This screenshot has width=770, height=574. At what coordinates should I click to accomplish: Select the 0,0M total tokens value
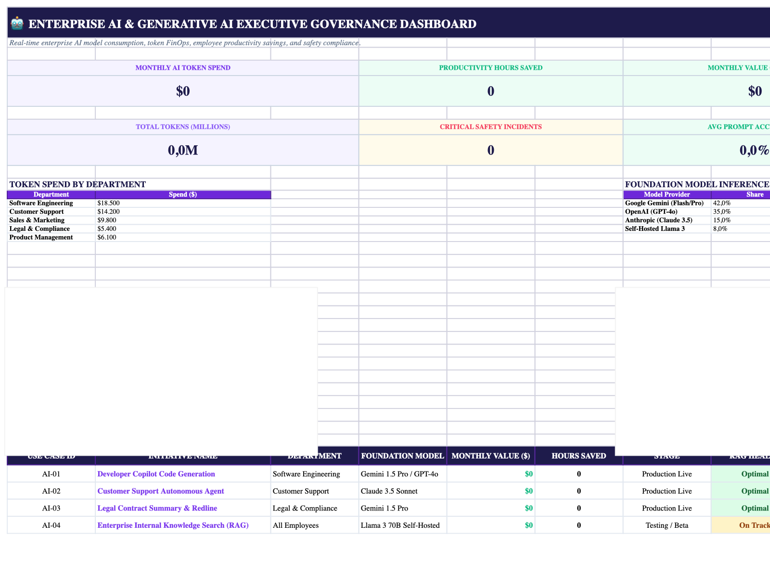[x=183, y=150]
